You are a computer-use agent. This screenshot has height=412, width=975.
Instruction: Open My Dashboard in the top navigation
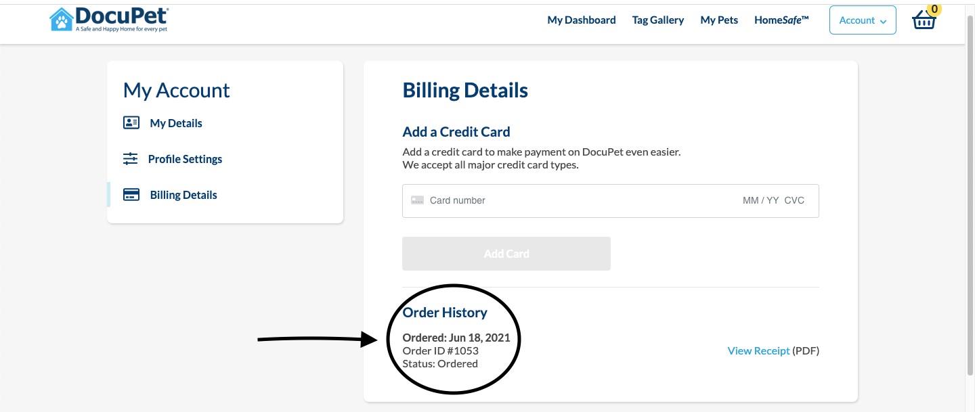pyautogui.click(x=582, y=20)
